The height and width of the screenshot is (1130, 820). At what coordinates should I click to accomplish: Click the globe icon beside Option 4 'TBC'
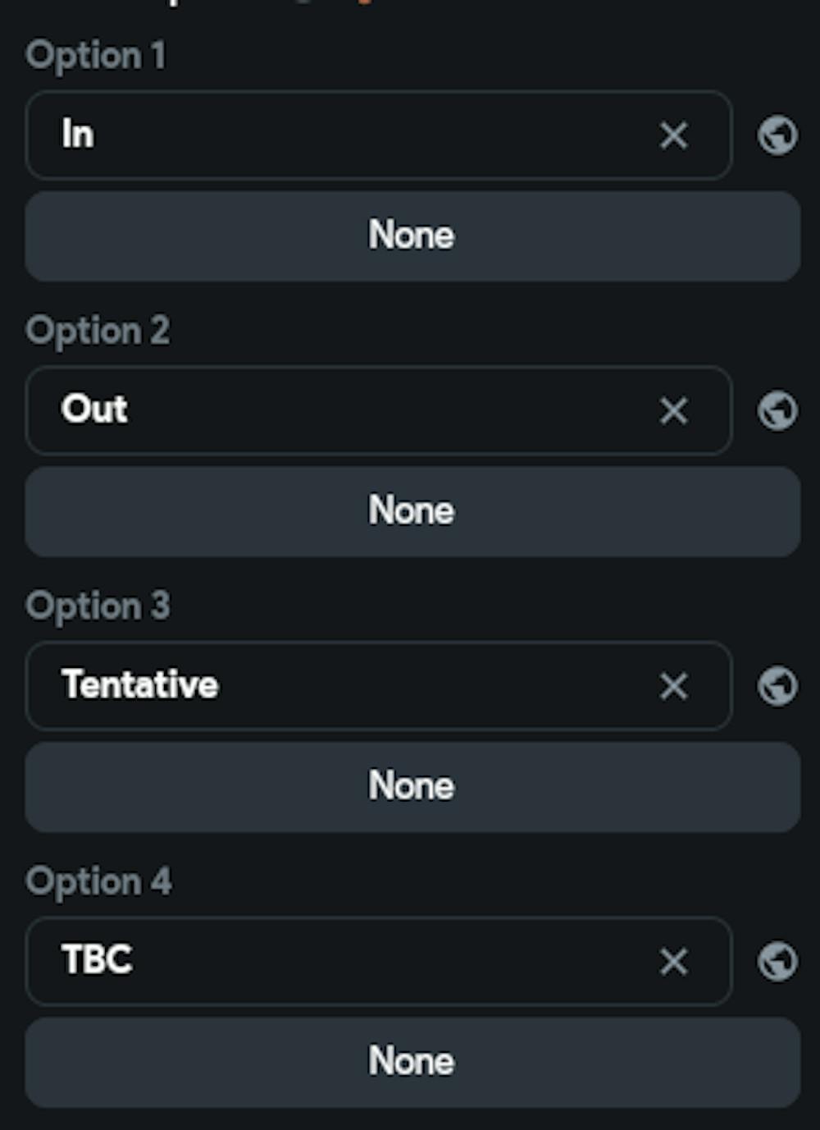(777, 961)
